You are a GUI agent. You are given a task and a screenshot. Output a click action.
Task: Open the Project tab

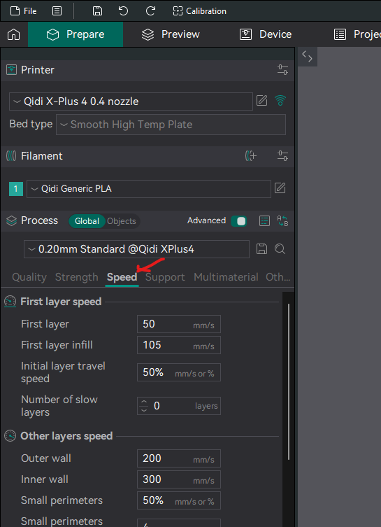pos(357,34)
